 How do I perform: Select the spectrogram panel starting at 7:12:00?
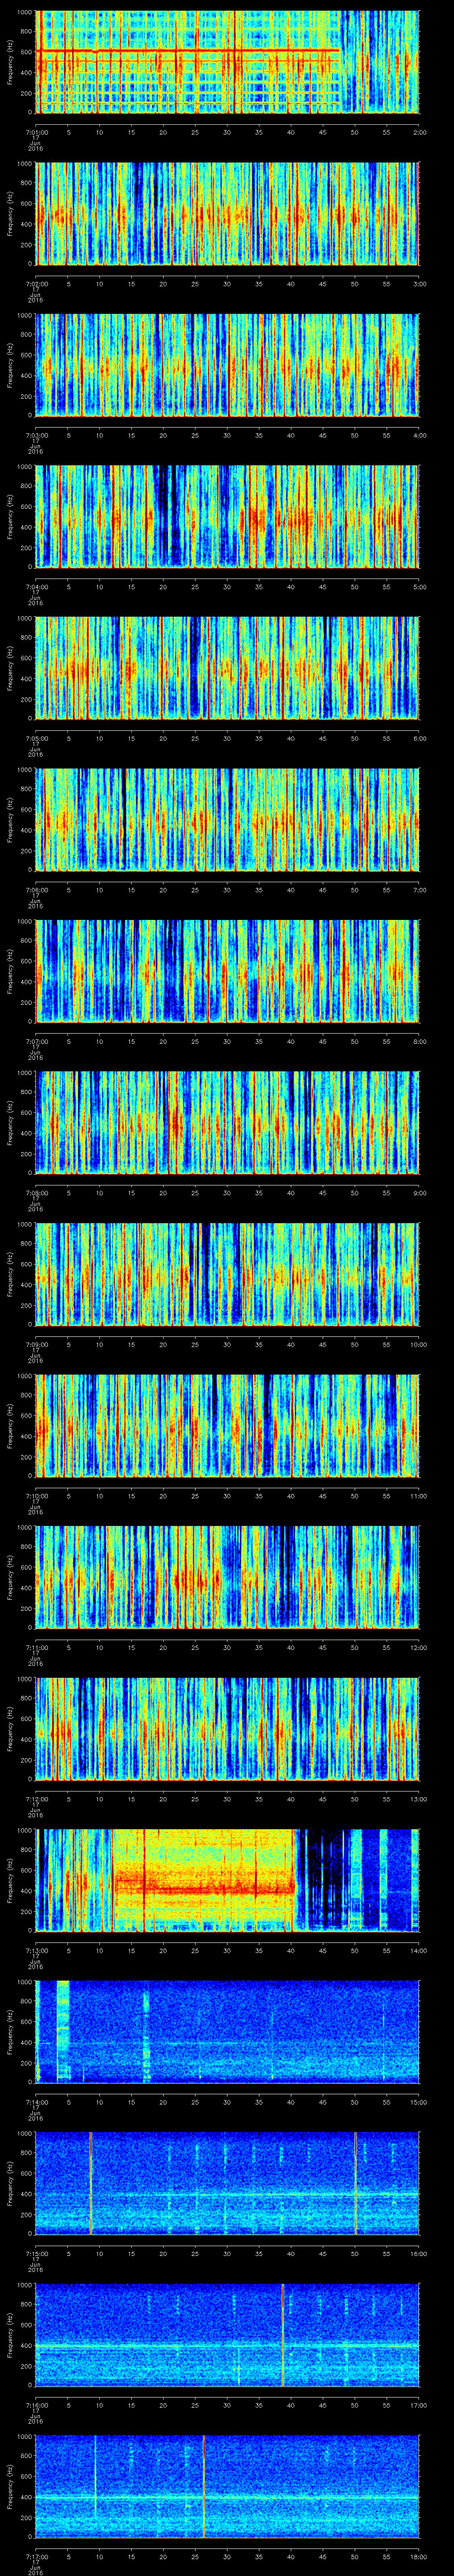pos(227,1728)
